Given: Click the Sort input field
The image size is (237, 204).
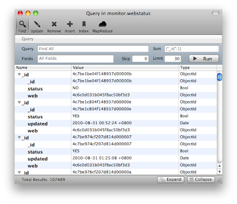Looking at the screenshot, I should 192,49.
